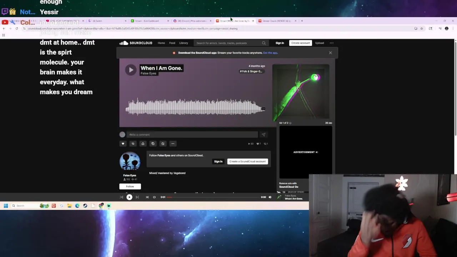Open the browser profile avatar

447,29
